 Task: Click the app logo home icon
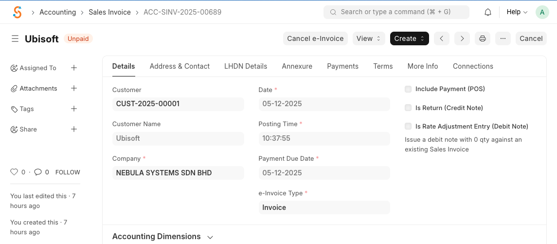point(18,12)
